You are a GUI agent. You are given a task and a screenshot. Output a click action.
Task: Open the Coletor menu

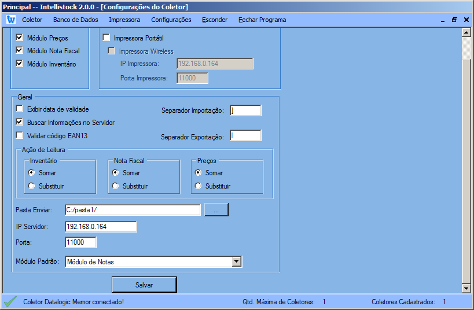pos(32,20)
